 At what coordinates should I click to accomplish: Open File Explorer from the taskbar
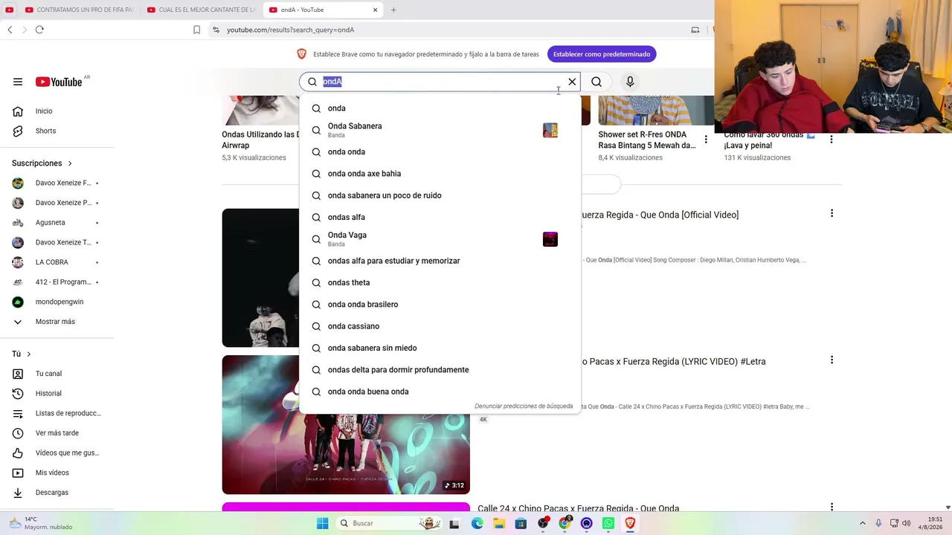pyautogui.click(x=499, y=523)
